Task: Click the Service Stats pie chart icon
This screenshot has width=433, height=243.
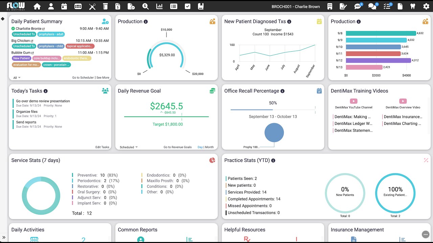Action: point(212,160)
